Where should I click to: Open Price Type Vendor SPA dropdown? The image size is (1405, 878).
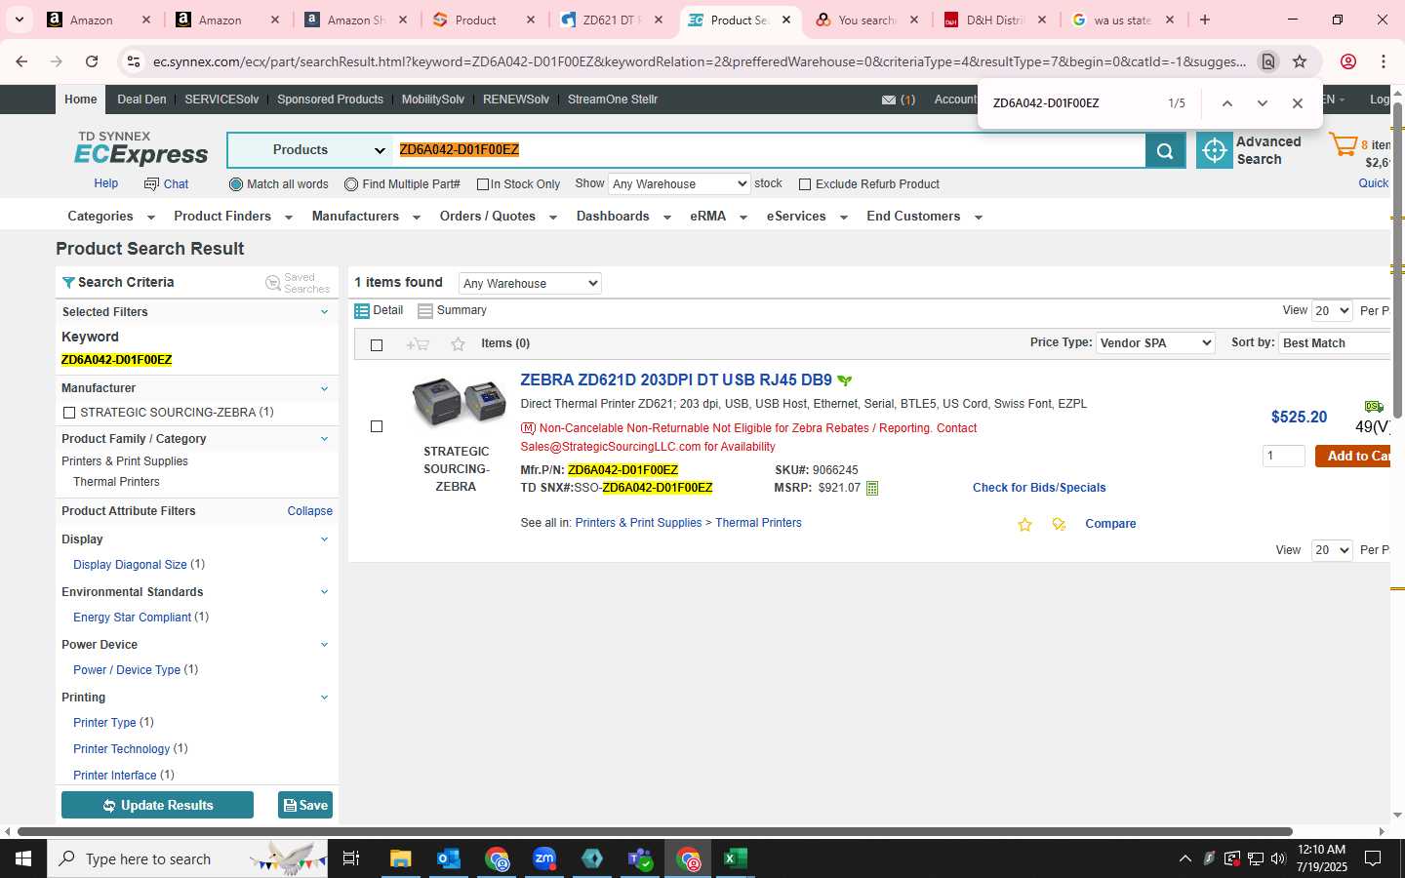1155,342
